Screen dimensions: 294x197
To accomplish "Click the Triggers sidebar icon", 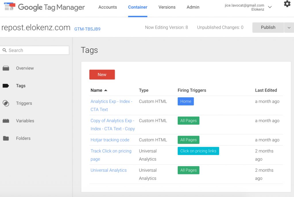I will tap(6, 103).
